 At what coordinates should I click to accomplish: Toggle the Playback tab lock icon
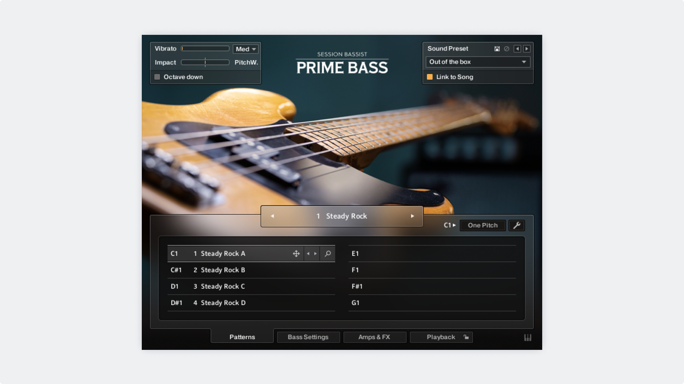click(x=466, y=337)
